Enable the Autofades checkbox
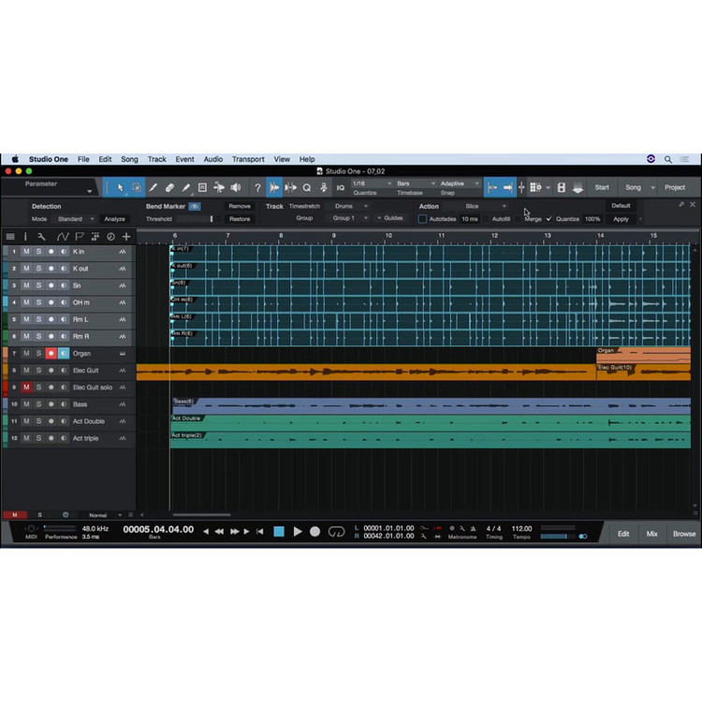The width and height of the screenshot is (702, 702). (x=422, y=219)
